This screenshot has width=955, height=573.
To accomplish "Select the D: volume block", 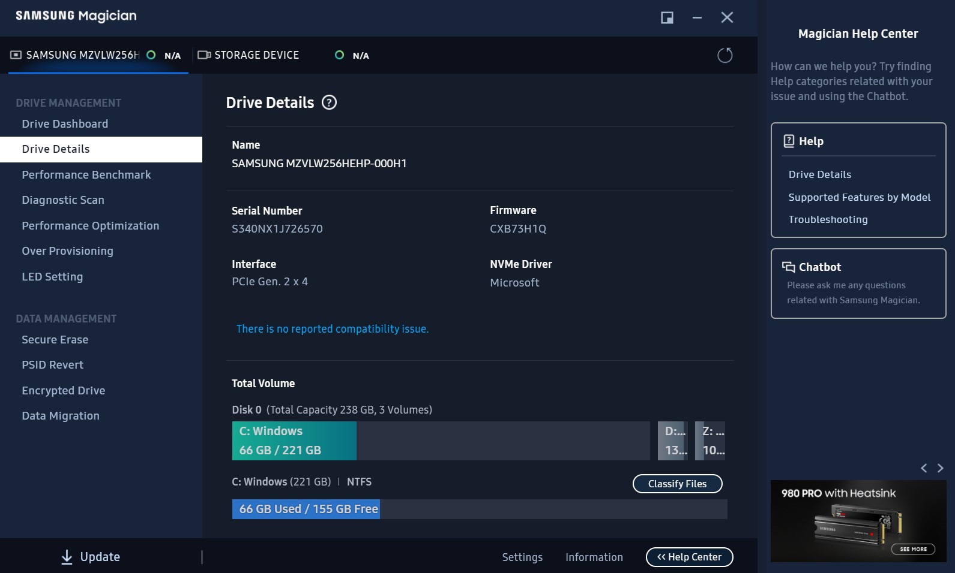I will pos(673,441).
